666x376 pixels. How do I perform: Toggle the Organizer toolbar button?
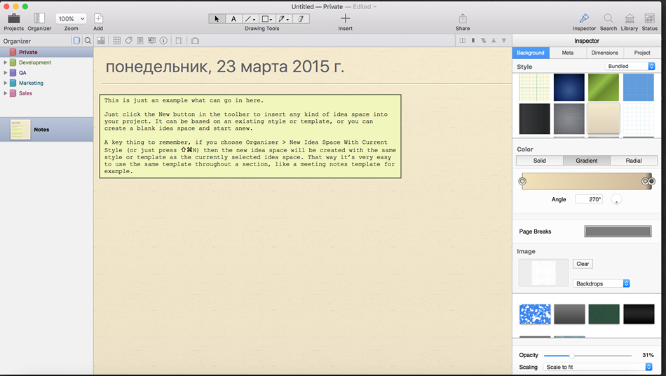pos(39,18)
